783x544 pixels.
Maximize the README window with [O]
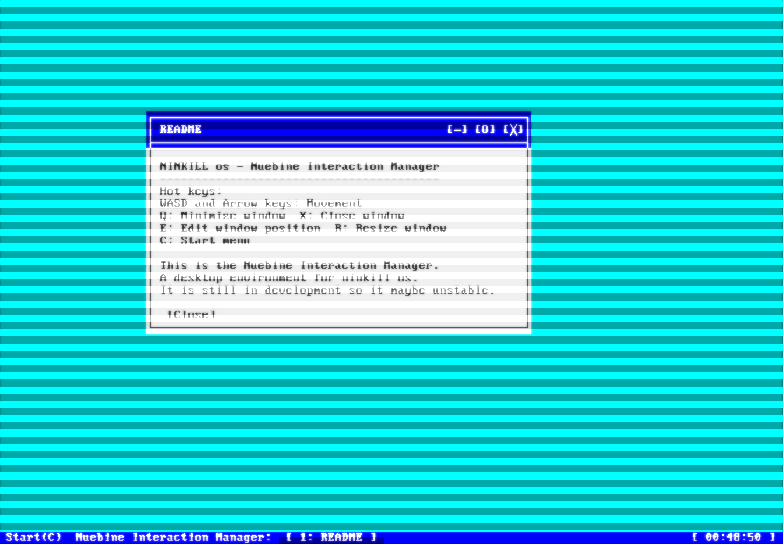click(485, 129)
